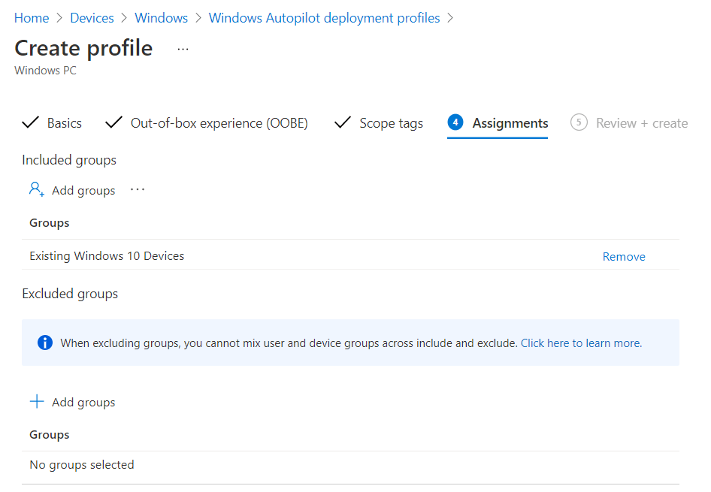Click the checkmark icon on Scope tags tab
This screenshot has width=711, height=492.
pyautogui.click(x=343, y=122)
